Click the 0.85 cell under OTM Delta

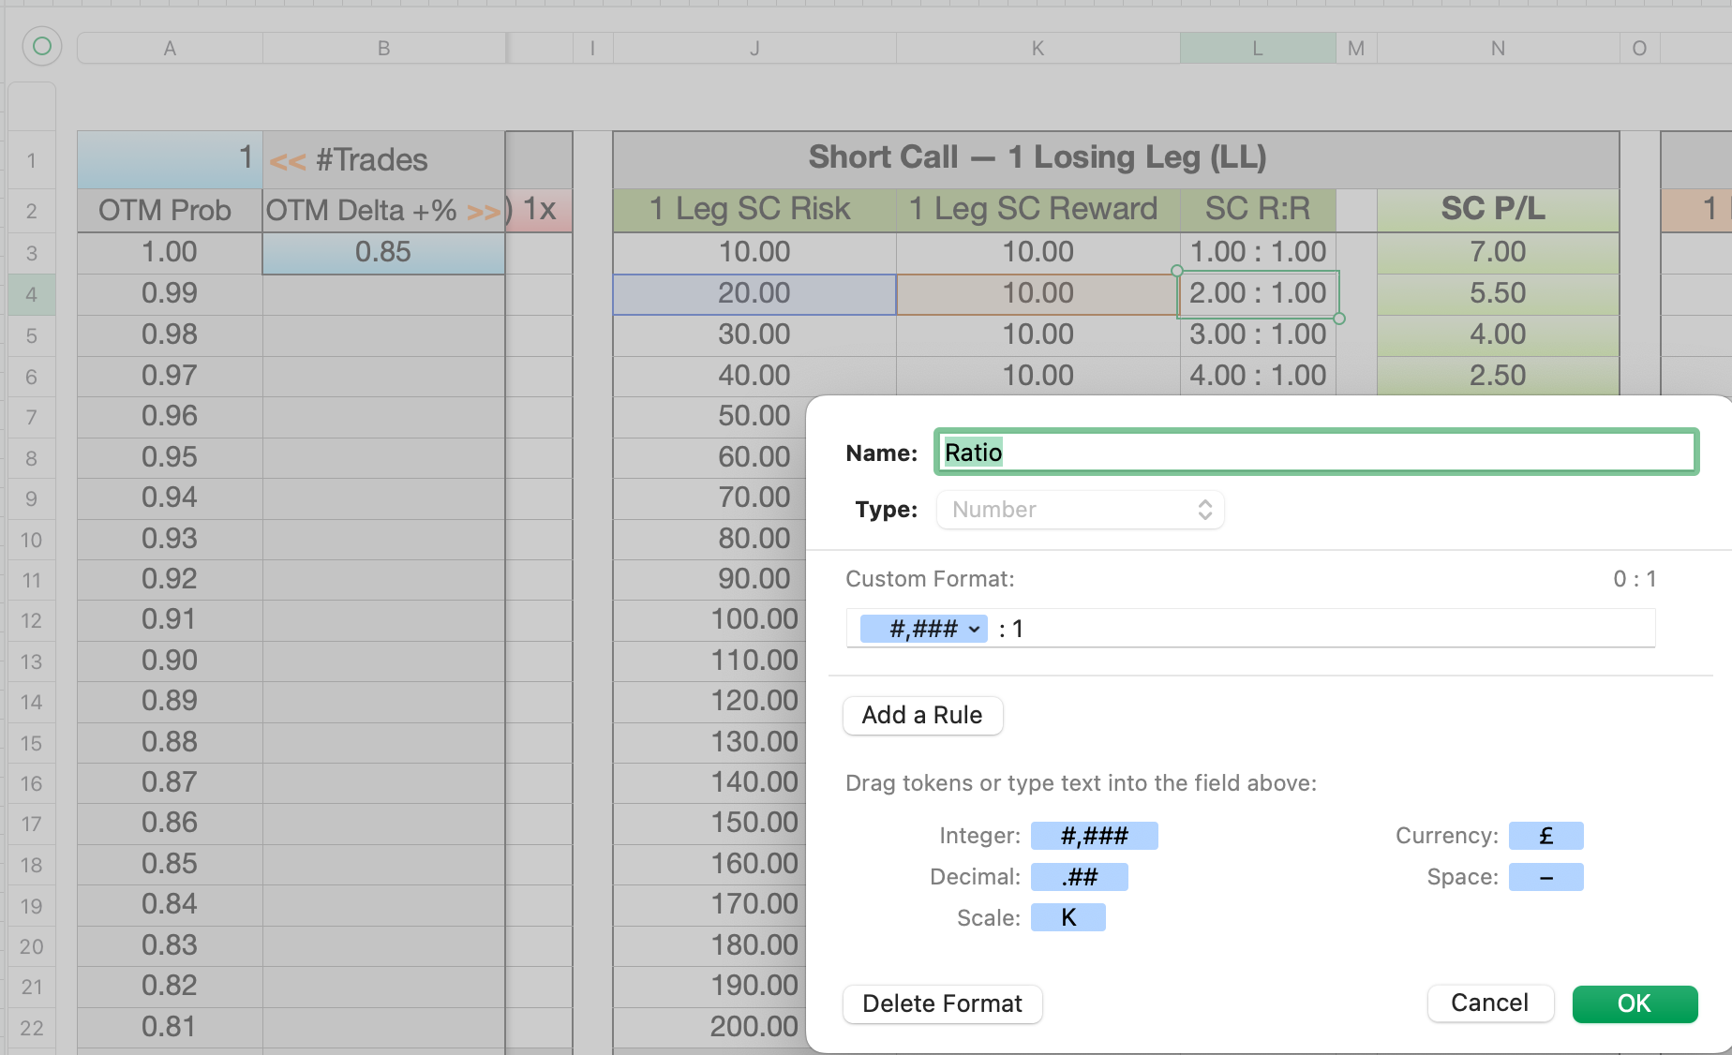(x=384, y=253)
